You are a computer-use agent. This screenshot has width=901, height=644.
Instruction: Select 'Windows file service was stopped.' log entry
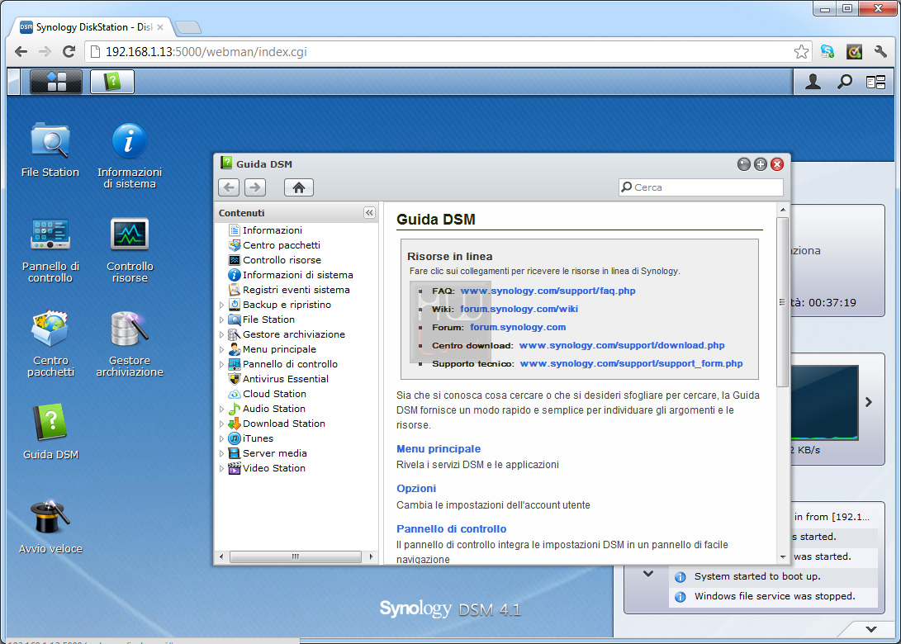point(774,596)
